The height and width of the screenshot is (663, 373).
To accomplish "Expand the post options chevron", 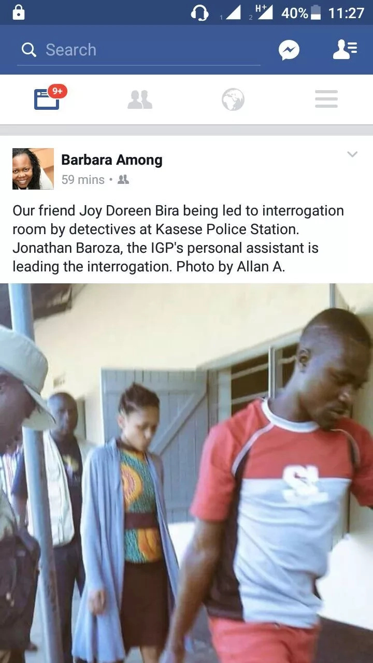I will point(352,154).
